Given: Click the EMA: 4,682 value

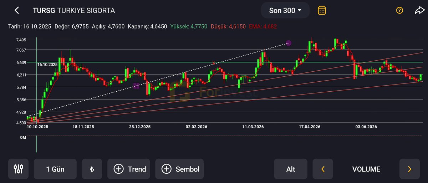Looking at the screenshot, I should [263, 26].
